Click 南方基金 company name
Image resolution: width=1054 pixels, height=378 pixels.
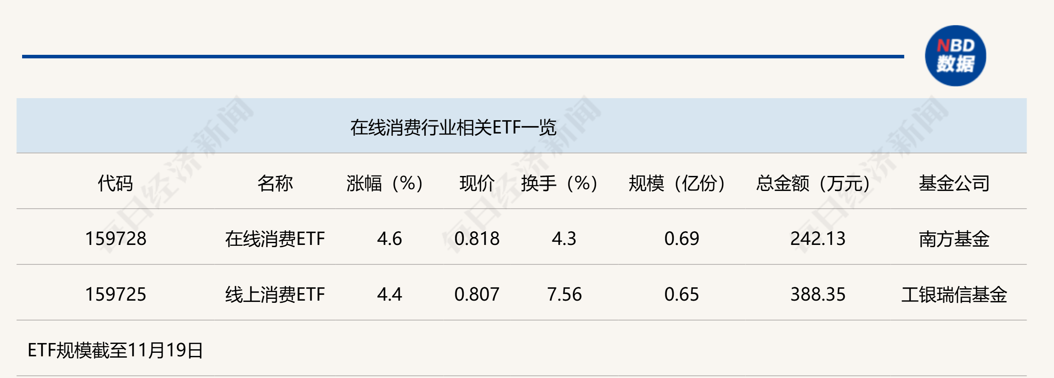954,239
